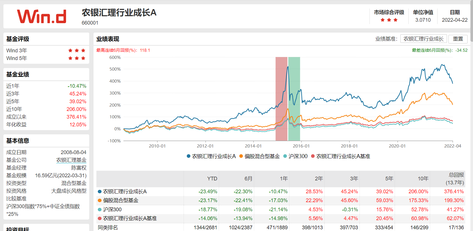Toggle 农银汇理行业成长A series in chart legend
473x231 pixels.
coord(211,156)
